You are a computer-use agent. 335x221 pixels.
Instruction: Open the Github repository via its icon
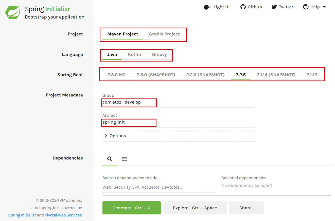(243, 7)
